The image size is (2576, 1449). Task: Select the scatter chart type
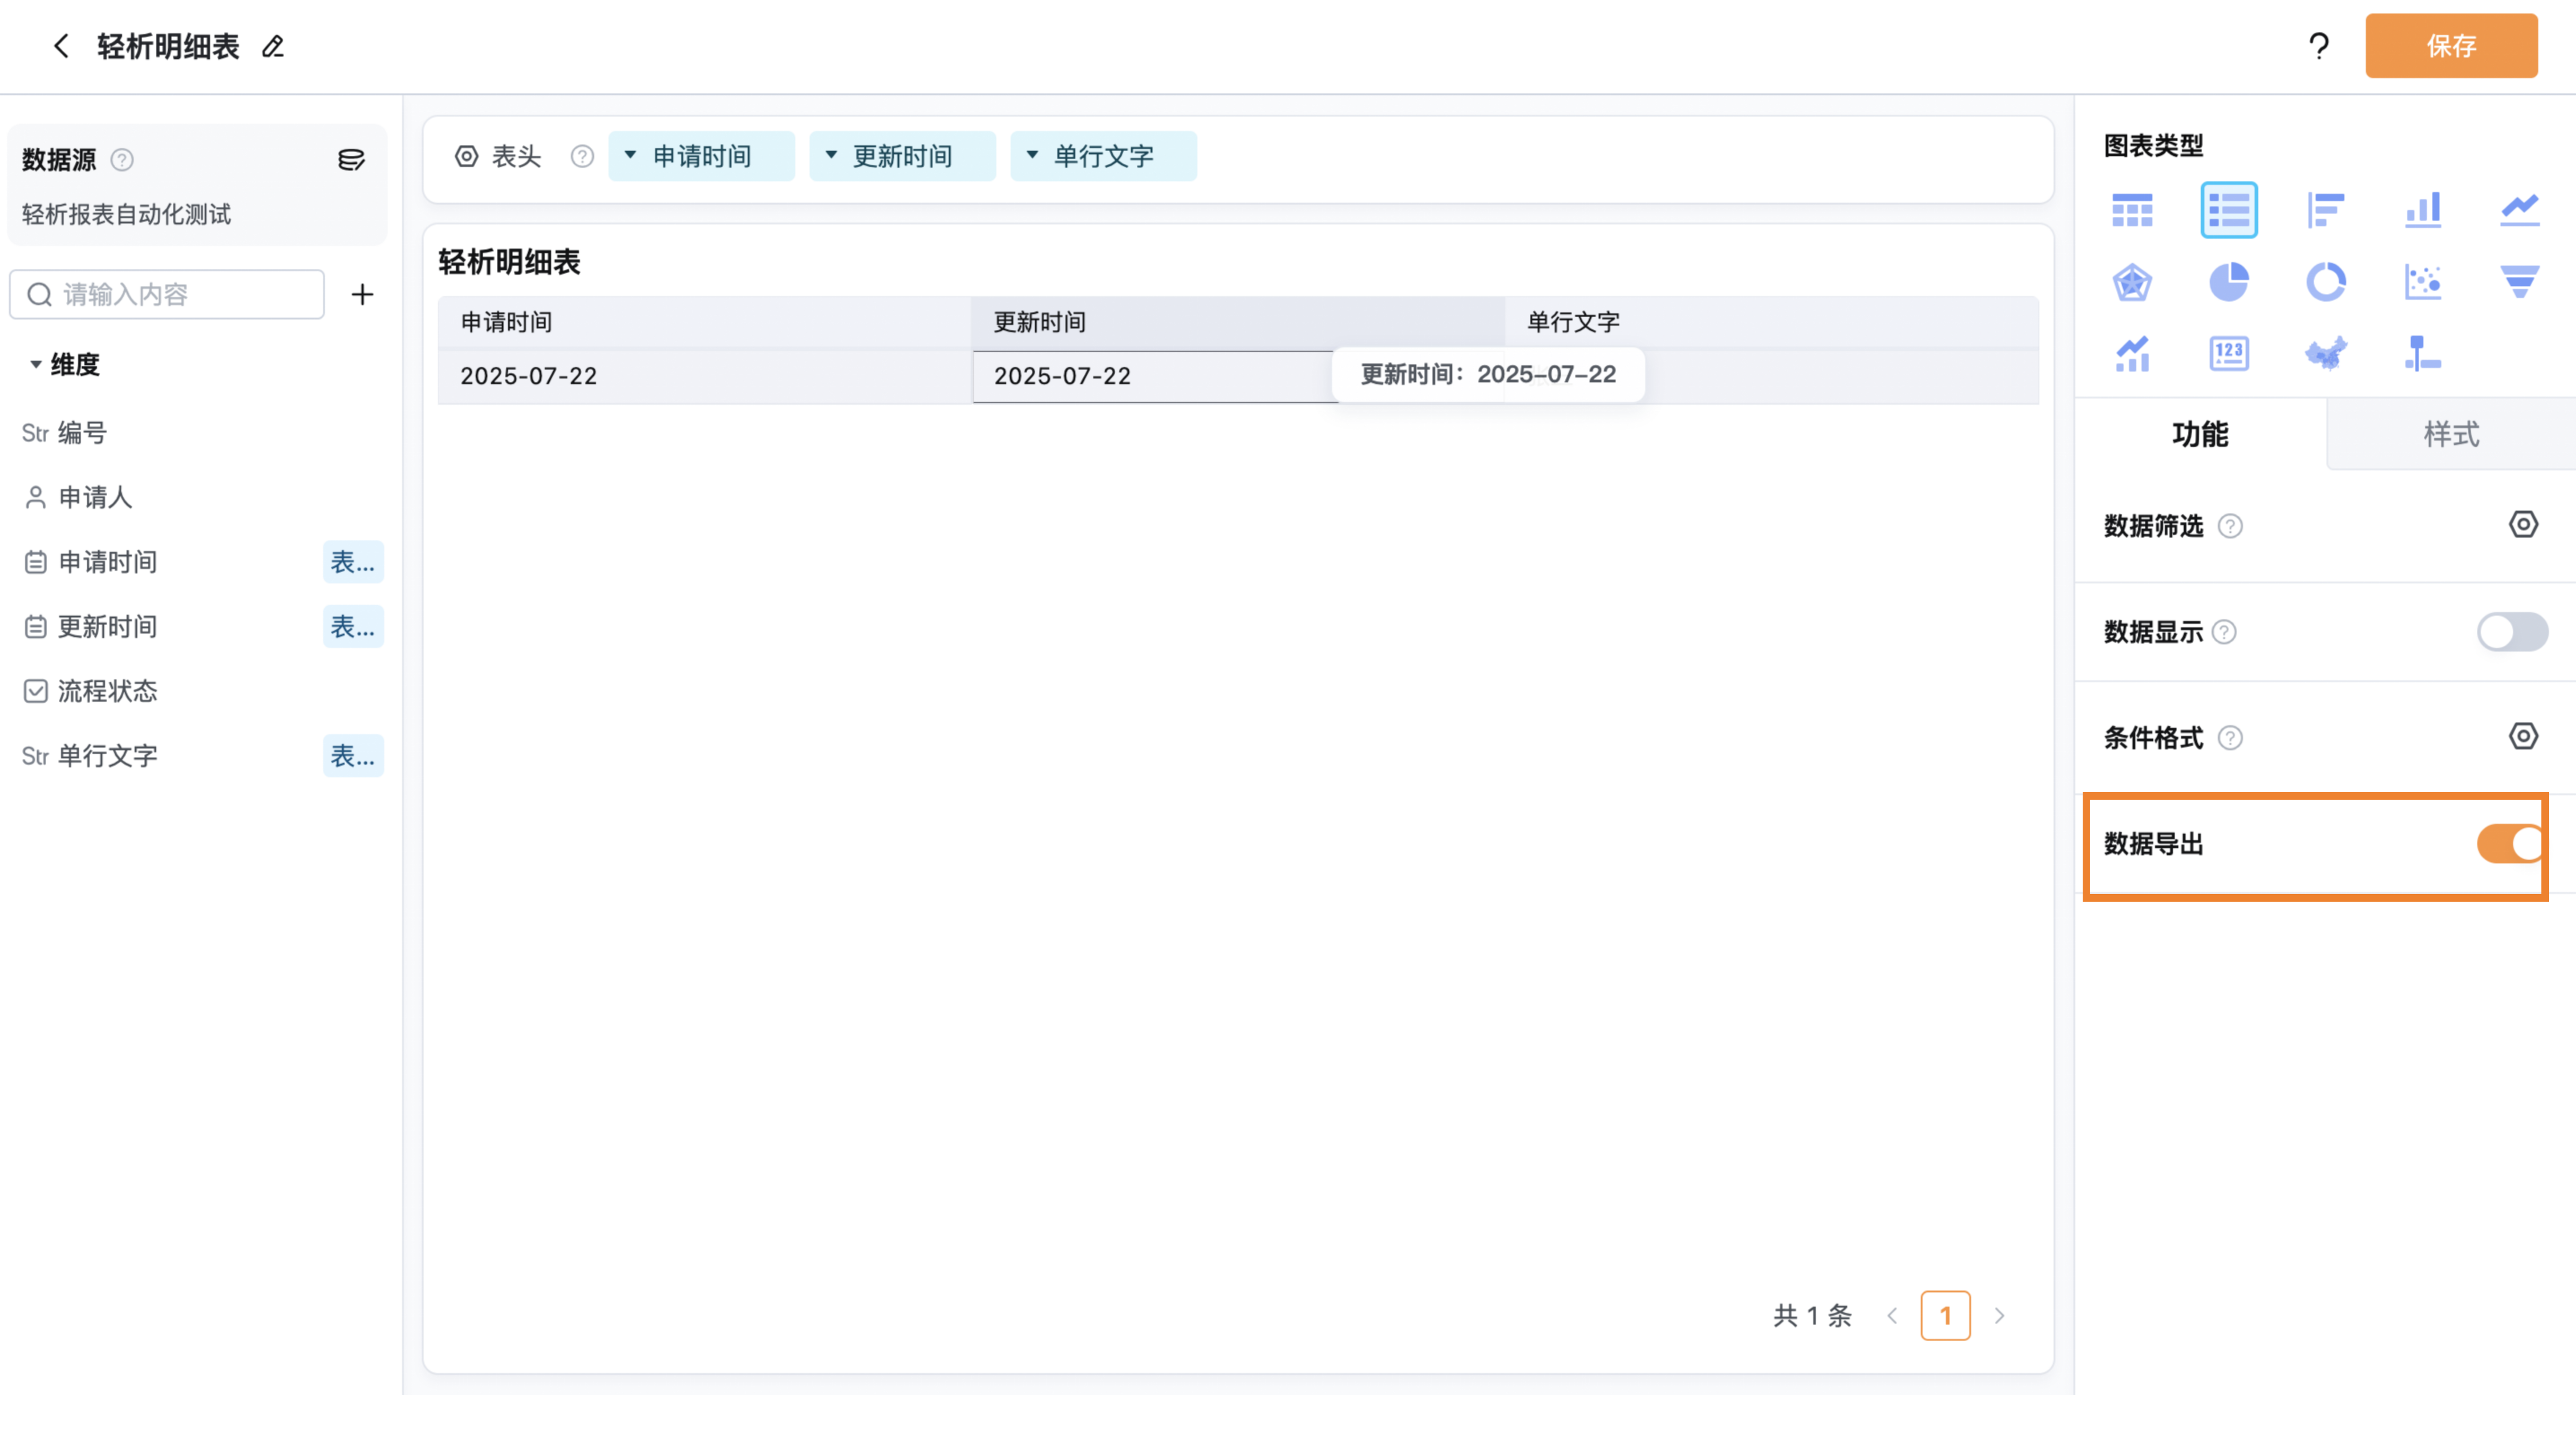[2423, 282]
